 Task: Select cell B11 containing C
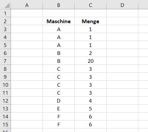pos(59,93)
